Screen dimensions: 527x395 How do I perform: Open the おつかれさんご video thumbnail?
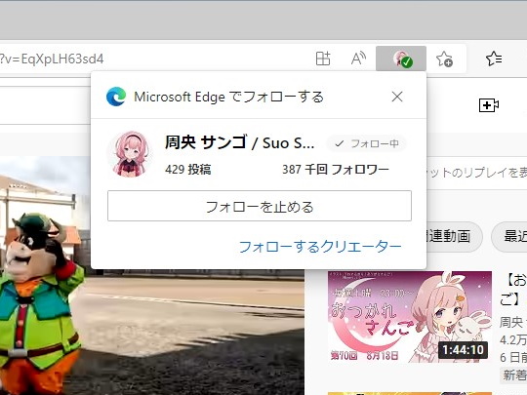click(x=409, y=316)
